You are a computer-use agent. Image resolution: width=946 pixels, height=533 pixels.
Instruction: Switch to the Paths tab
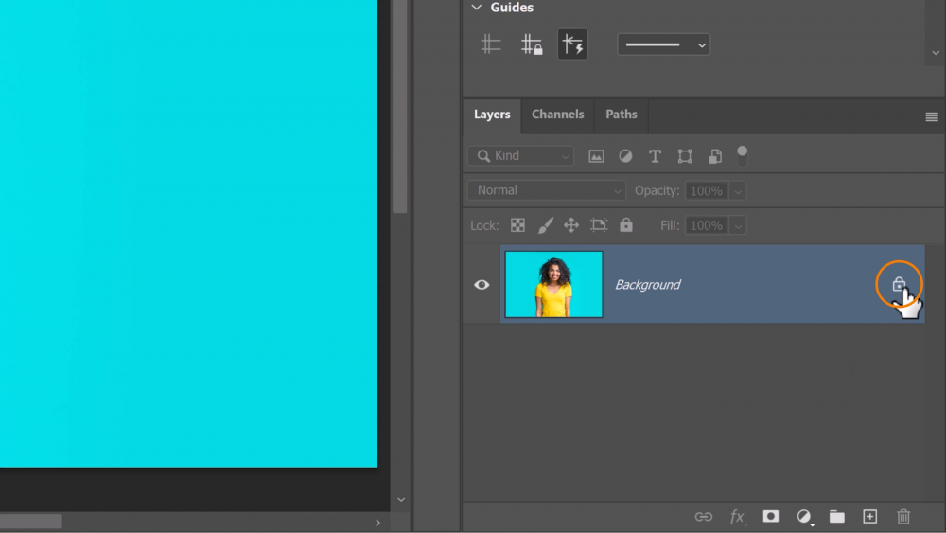[622, 115]
